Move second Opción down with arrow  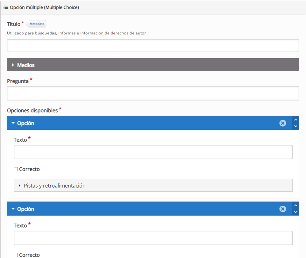(295, 212)
